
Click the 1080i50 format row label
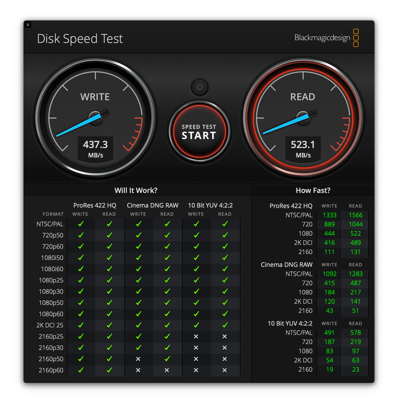coord(52,258)
